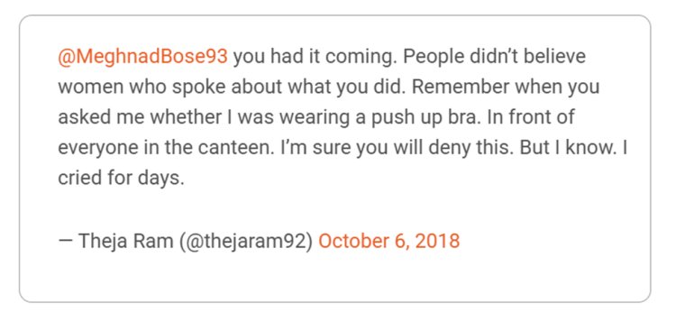Click the last line "cried for days."
Viewport: 676px width, 331px height.
tap(121, 179)
